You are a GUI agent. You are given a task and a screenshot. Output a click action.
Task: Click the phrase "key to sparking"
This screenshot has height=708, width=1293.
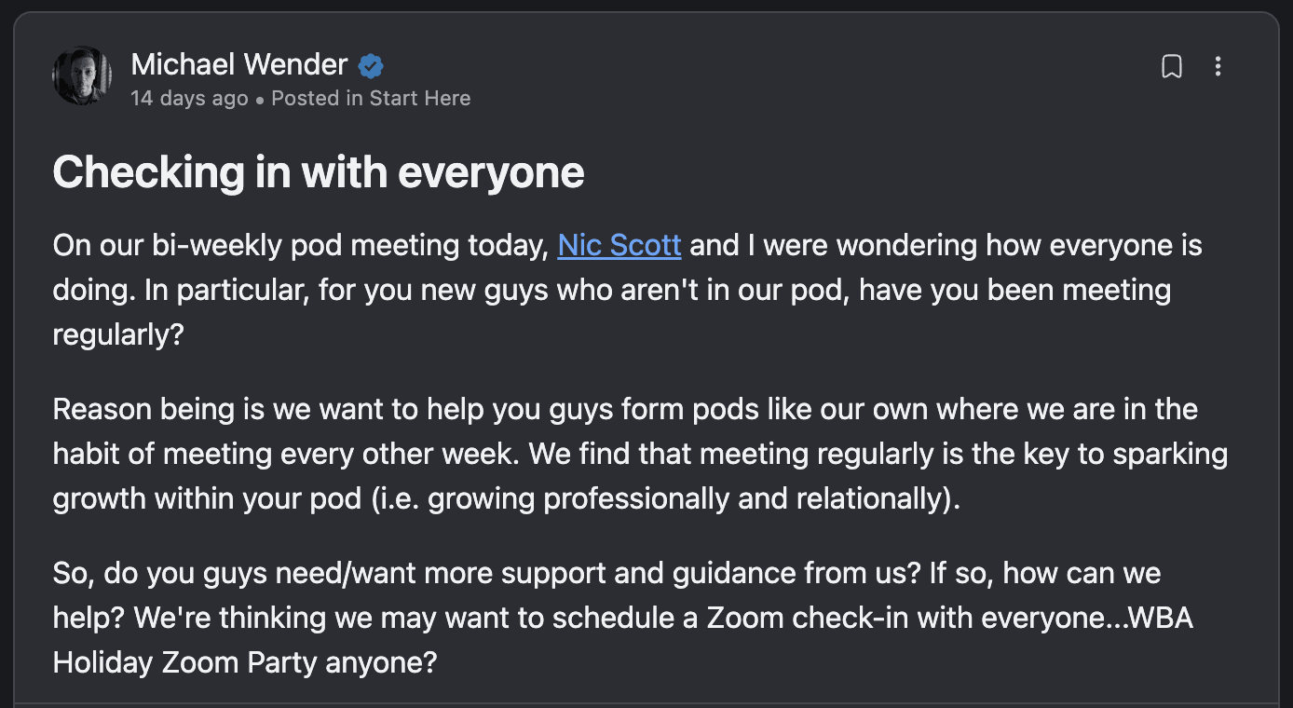1130,454
